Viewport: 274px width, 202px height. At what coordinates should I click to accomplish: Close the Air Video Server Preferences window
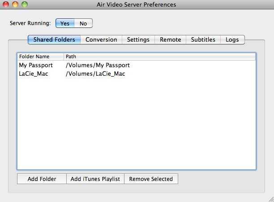(x=6, y=4)
